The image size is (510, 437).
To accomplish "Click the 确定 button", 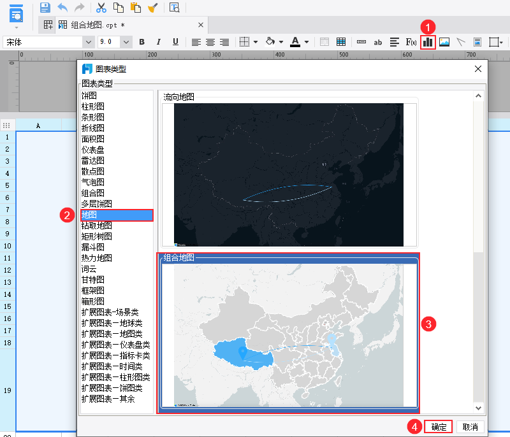I will [x=439, y=427].
